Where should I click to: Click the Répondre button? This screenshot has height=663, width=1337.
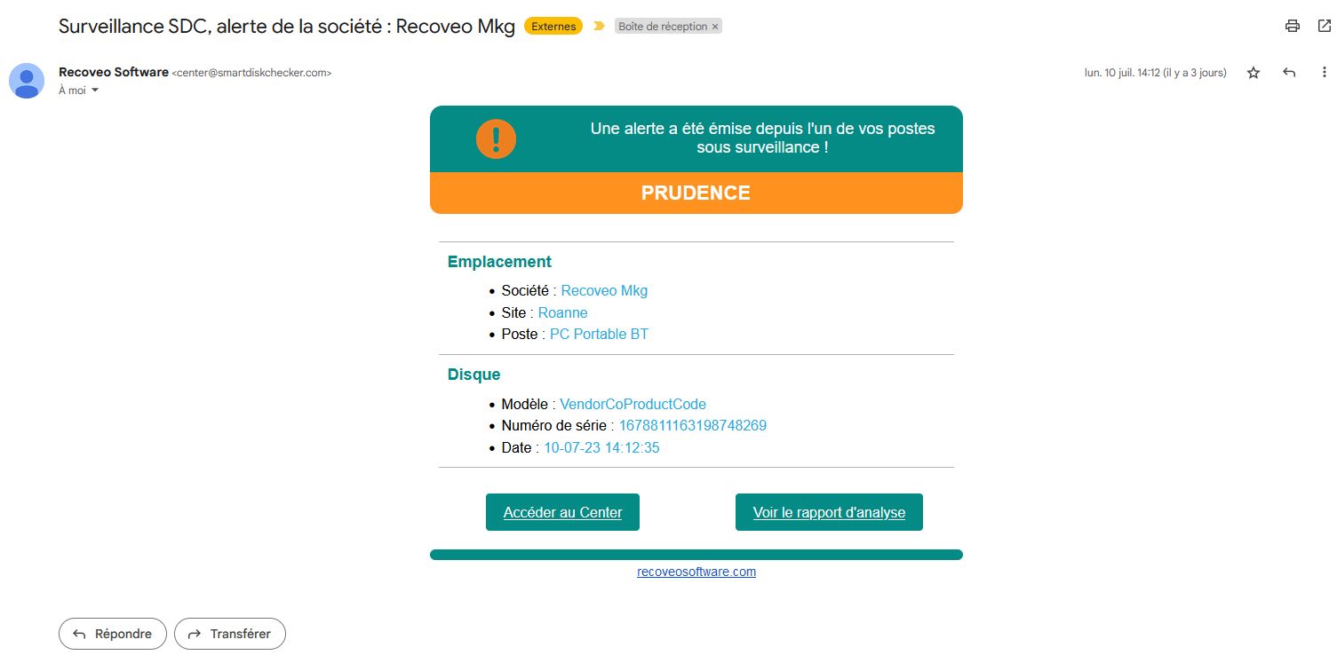coord(113,634)
